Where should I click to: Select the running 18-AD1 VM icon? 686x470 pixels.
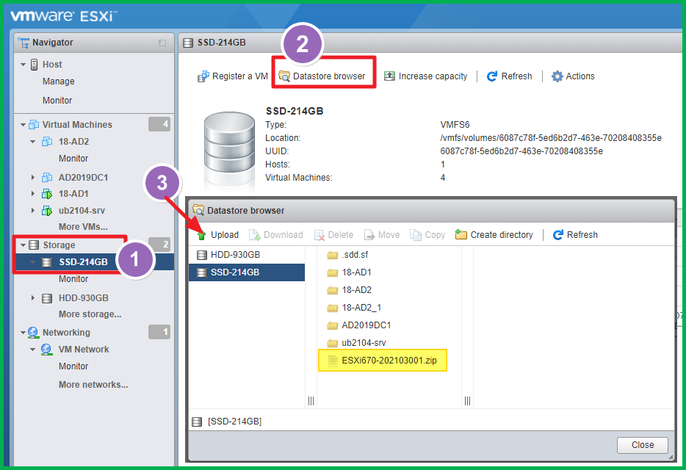point(47,193)
